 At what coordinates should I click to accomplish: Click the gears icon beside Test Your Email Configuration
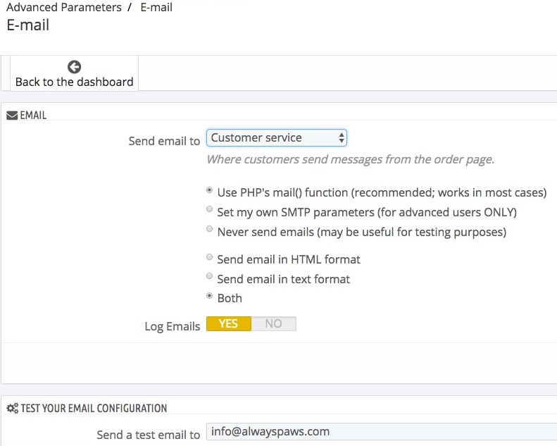point(13,409)
